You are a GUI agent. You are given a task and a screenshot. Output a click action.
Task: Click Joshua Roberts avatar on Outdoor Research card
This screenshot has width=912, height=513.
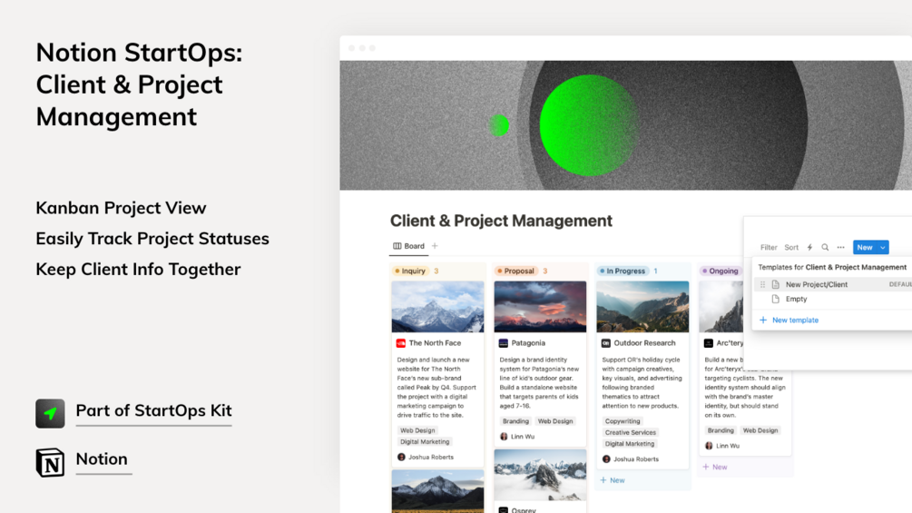click(x=606, y=459)
